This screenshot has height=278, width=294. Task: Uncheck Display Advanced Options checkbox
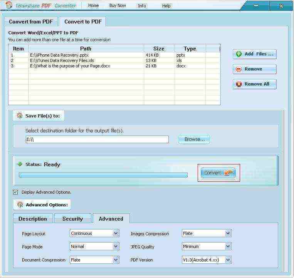coord(15,192)
